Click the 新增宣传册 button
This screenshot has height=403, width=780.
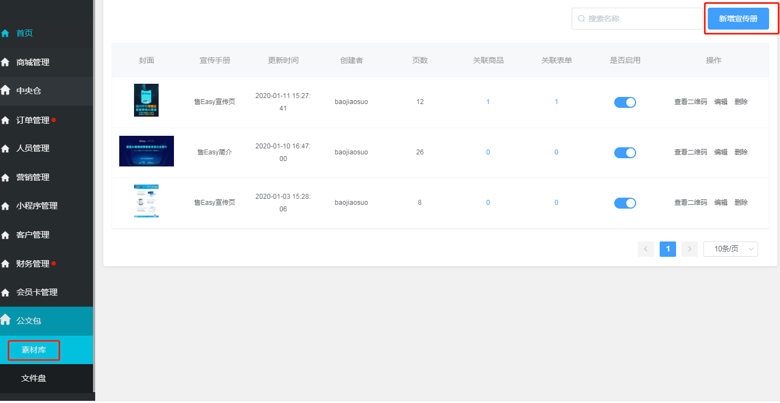(738, 19)
